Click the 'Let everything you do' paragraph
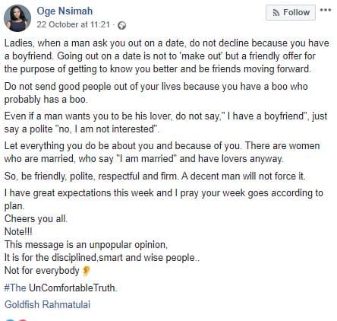This screenshot has height=321, width=337. tap(162, 152)
